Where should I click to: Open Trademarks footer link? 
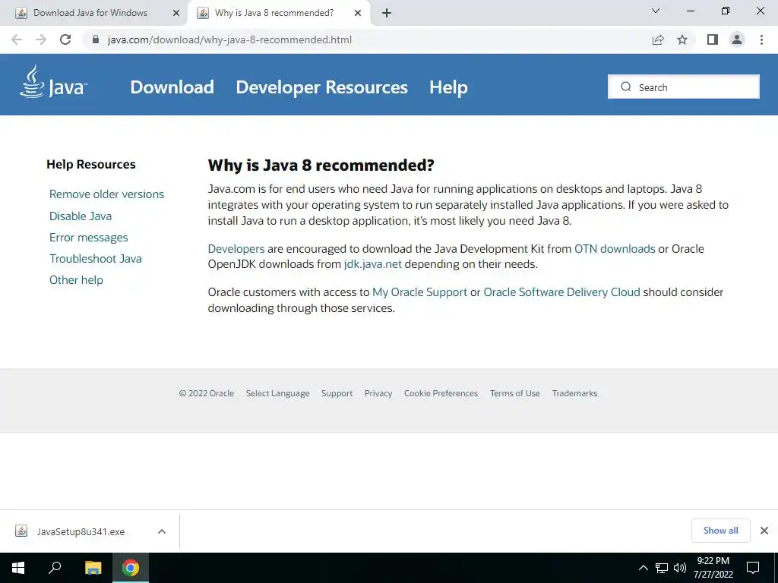click(x=574, y=393)
